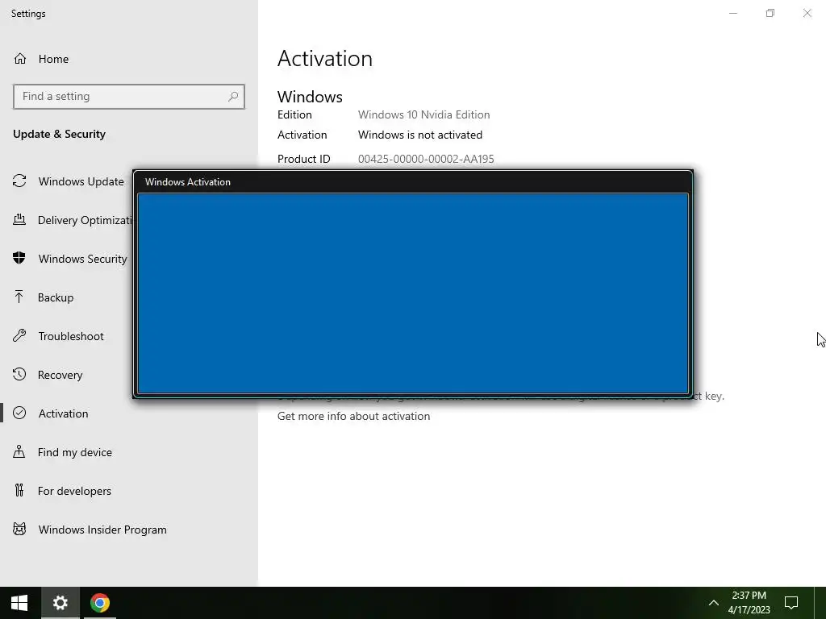Image resolution: width=826 pixels, height=619 pixels.
Task: Open Find my device settings
Action: pos(75,452)
